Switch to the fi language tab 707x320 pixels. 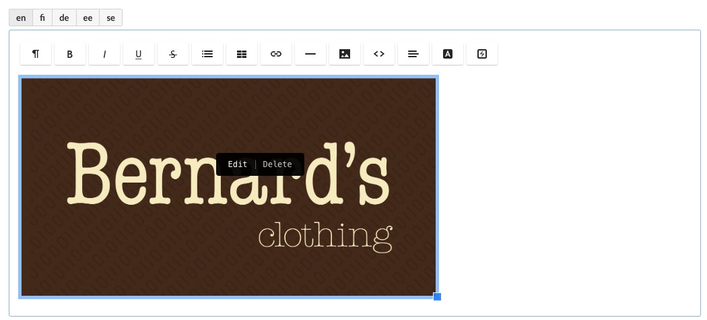(x=42, y=18)
